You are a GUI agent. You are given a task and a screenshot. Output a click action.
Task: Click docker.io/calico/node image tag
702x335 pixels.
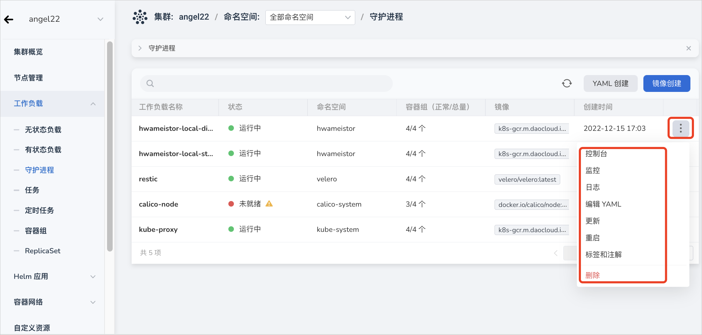532,205
